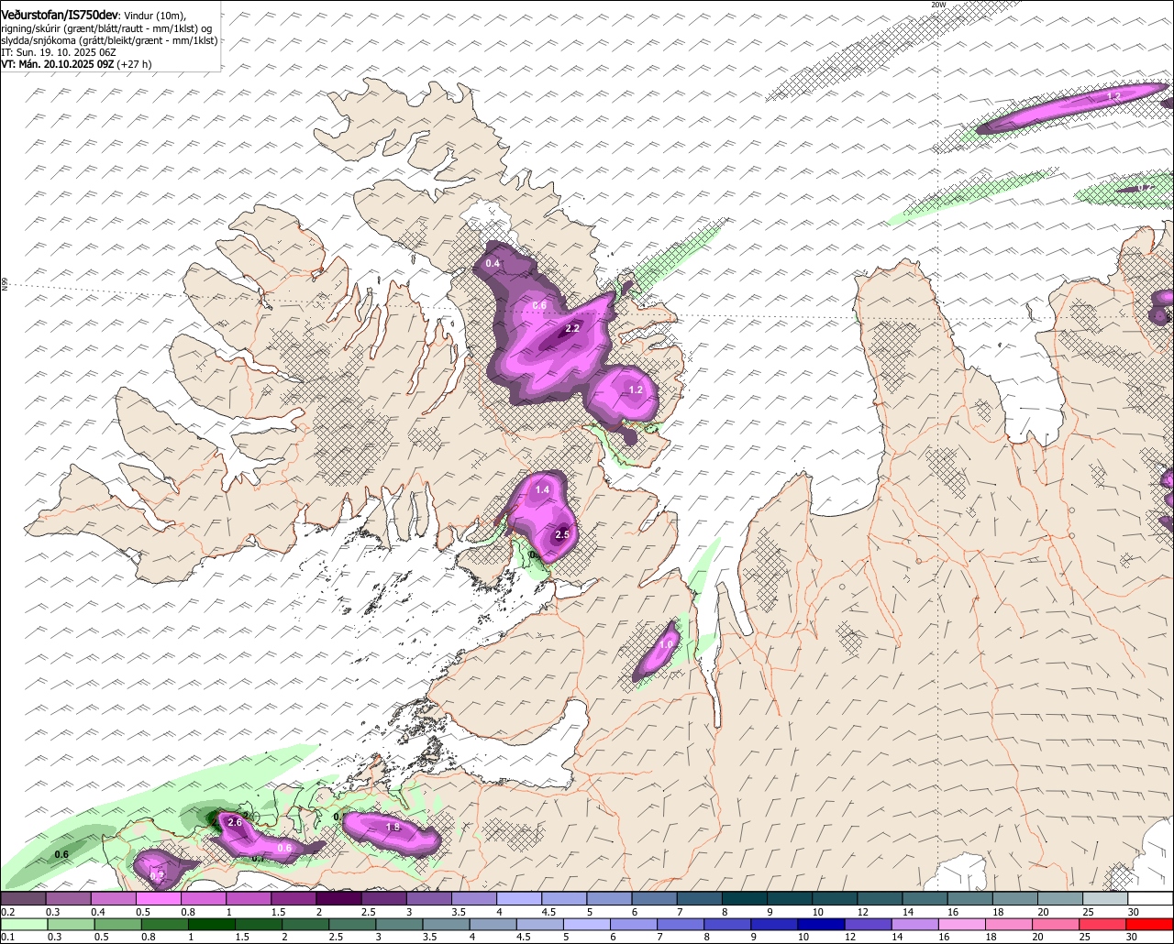The image size is (1174, 944).
Task: Click the 0.1 label on the rain scale
Action: pyautogui.click(x=8, y=937)
